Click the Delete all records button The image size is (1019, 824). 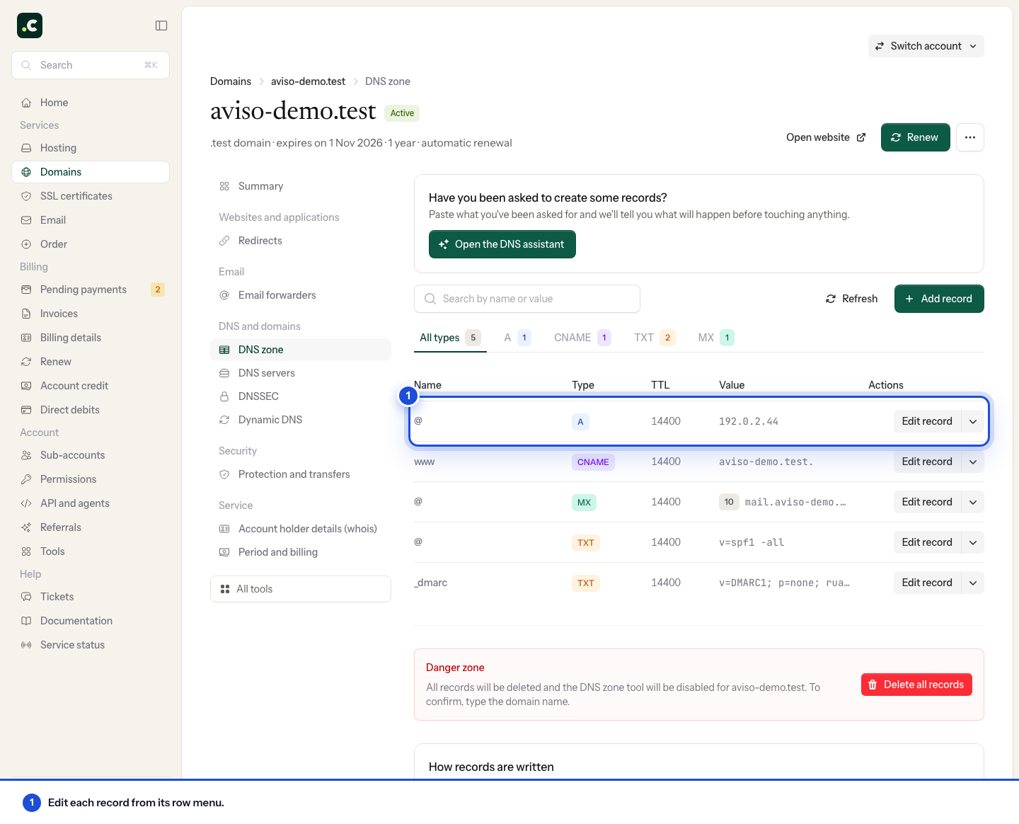(x=916, y=685)
